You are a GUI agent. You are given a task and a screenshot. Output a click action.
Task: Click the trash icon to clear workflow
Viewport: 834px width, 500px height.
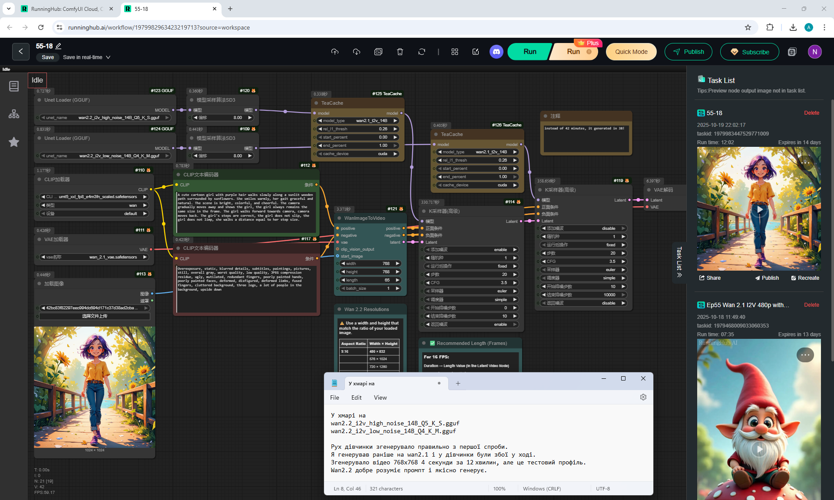(400, 52)
